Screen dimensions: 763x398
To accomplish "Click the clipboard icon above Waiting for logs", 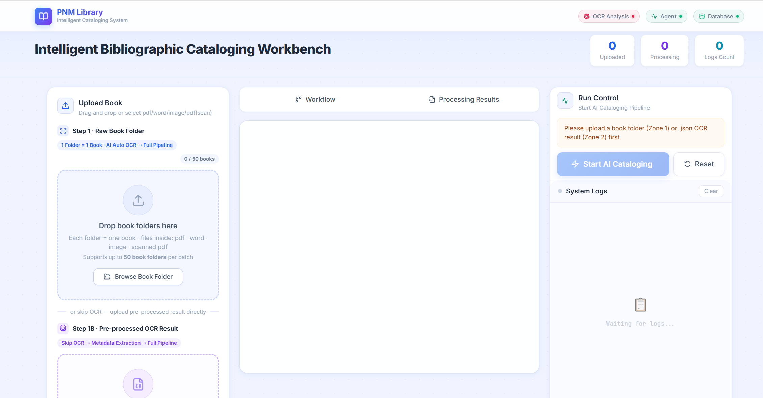I will click(x=640, y=304).
